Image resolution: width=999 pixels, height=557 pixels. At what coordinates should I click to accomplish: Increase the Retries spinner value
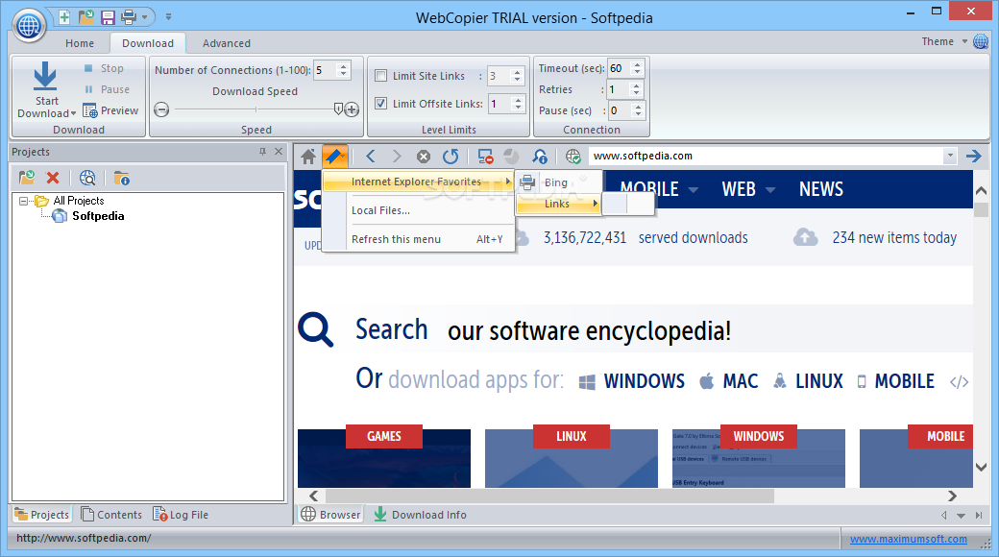tap(637, 85)
